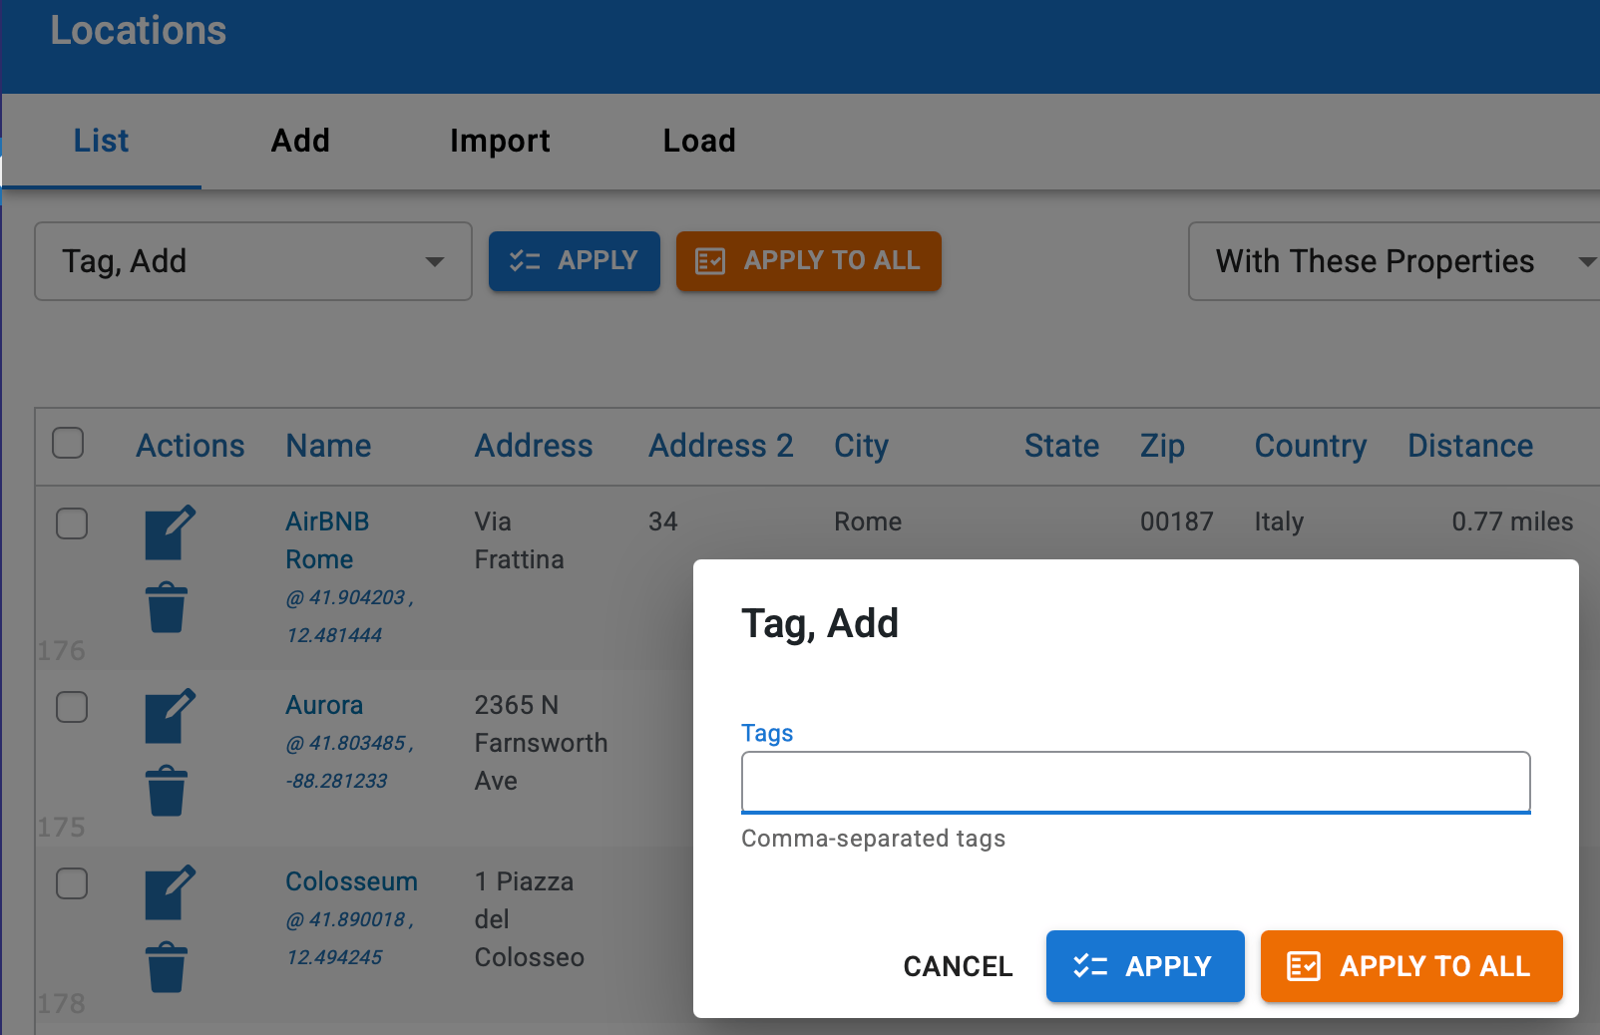Open the Tag, Add bulk action dropdown
This screenshot has height=1035, width=1600.
tap(253, 261)
